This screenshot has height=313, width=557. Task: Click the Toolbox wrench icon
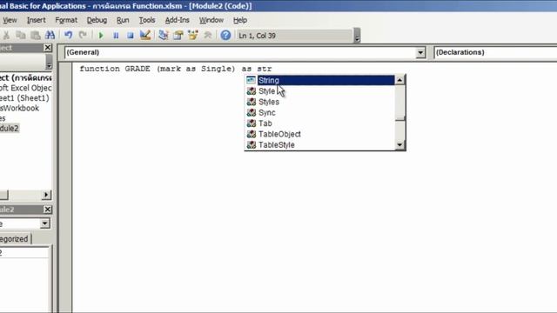pyautogui.click(x=208, y=35)
